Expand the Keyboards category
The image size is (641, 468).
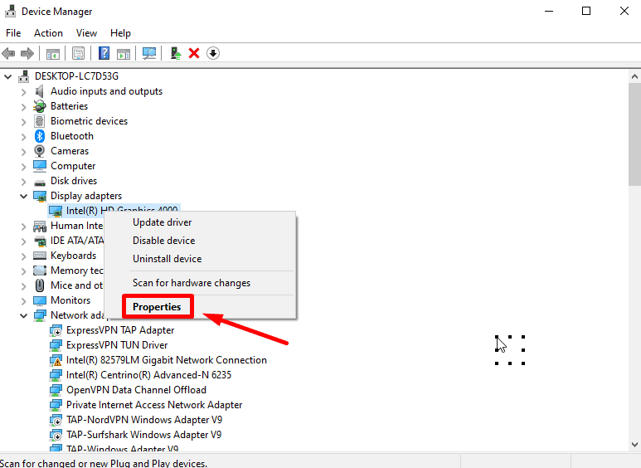click(x=24, y=256)
